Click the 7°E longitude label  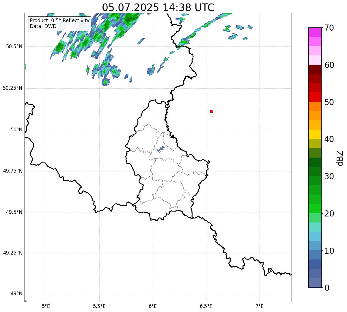click(x=260, y=306)
